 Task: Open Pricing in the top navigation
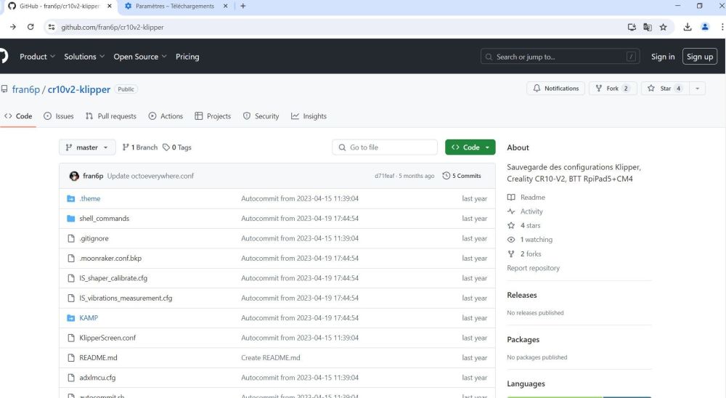click(x=187, y=57)
